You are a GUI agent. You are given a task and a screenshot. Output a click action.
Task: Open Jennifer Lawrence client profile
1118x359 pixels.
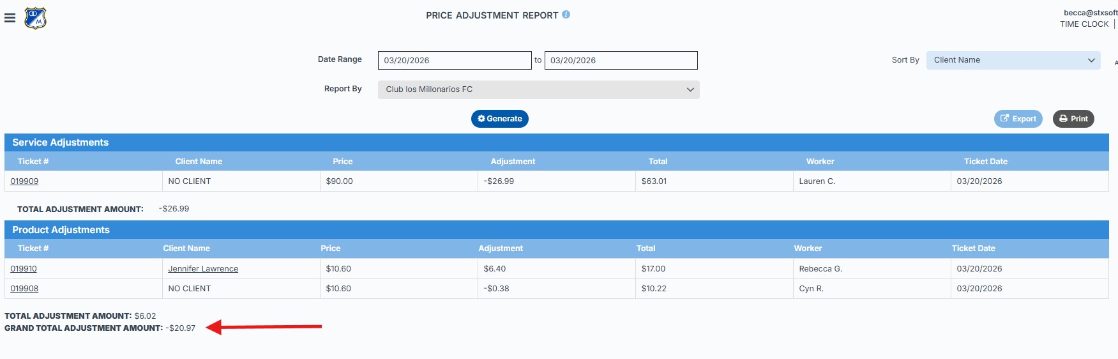203,269
